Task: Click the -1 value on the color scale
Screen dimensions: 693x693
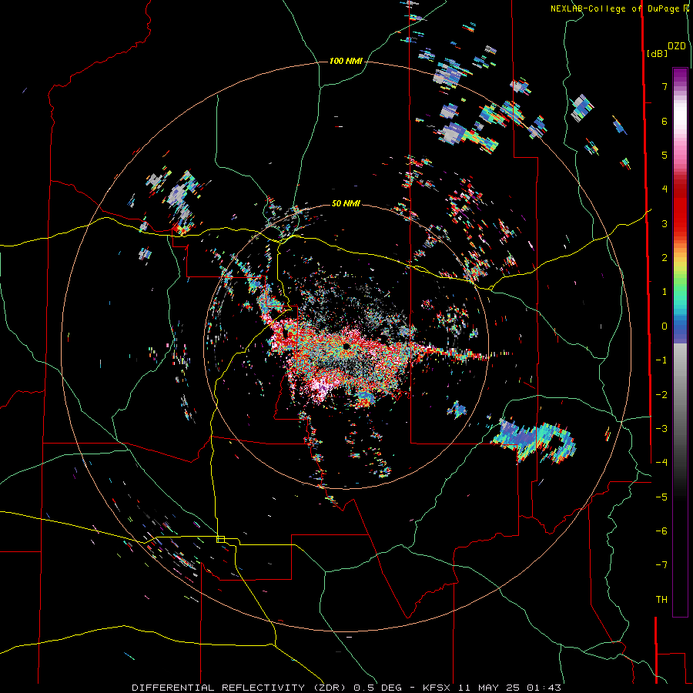Action: pos(661,360)
